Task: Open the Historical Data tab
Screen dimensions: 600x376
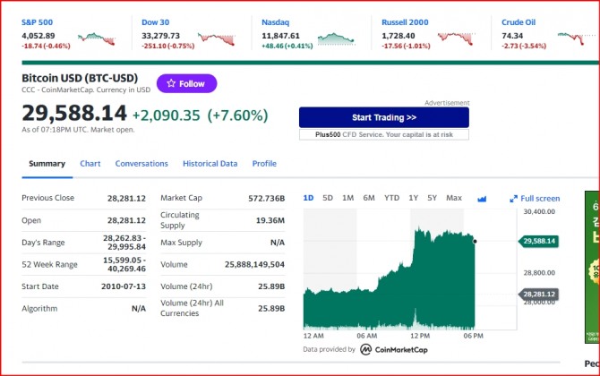Action: (210, 164)
